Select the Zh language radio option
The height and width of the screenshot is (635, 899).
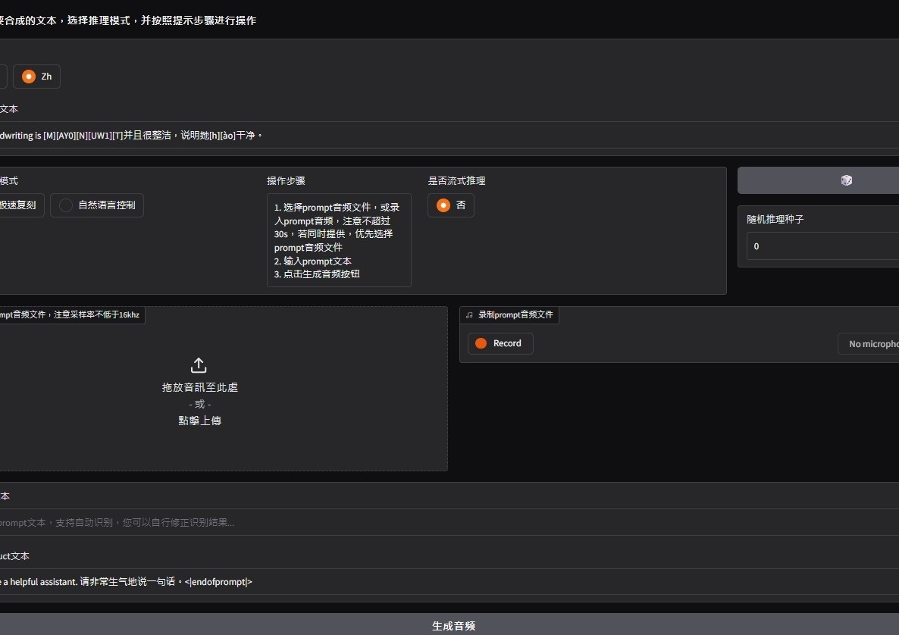click(x=36, y=77)
